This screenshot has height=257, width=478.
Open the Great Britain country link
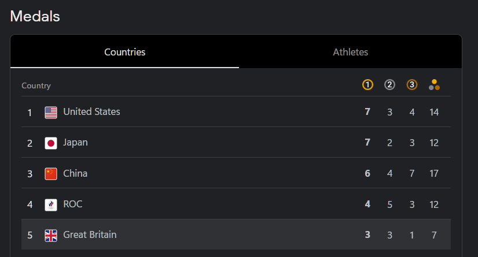point(90,235)
